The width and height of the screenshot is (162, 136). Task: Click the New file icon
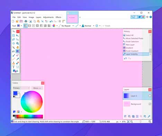[13, 21]
